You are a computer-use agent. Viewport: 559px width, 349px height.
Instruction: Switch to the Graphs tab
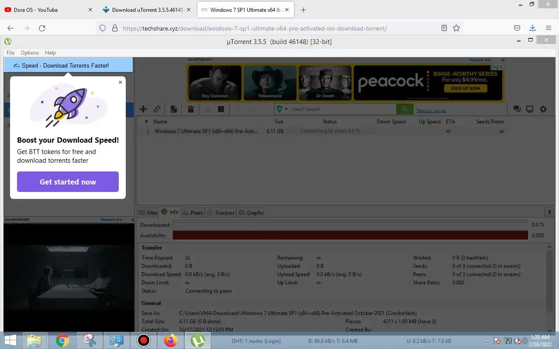251,212
